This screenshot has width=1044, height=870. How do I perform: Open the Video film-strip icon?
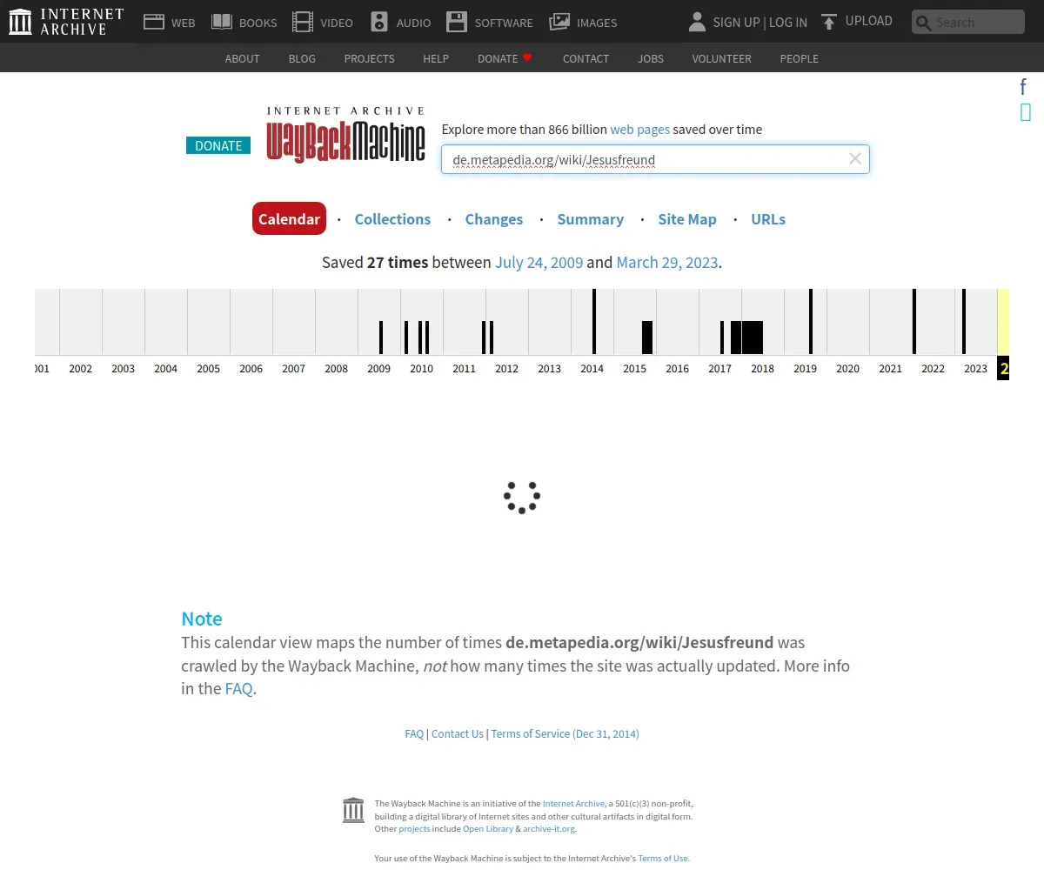click(303, 22)
